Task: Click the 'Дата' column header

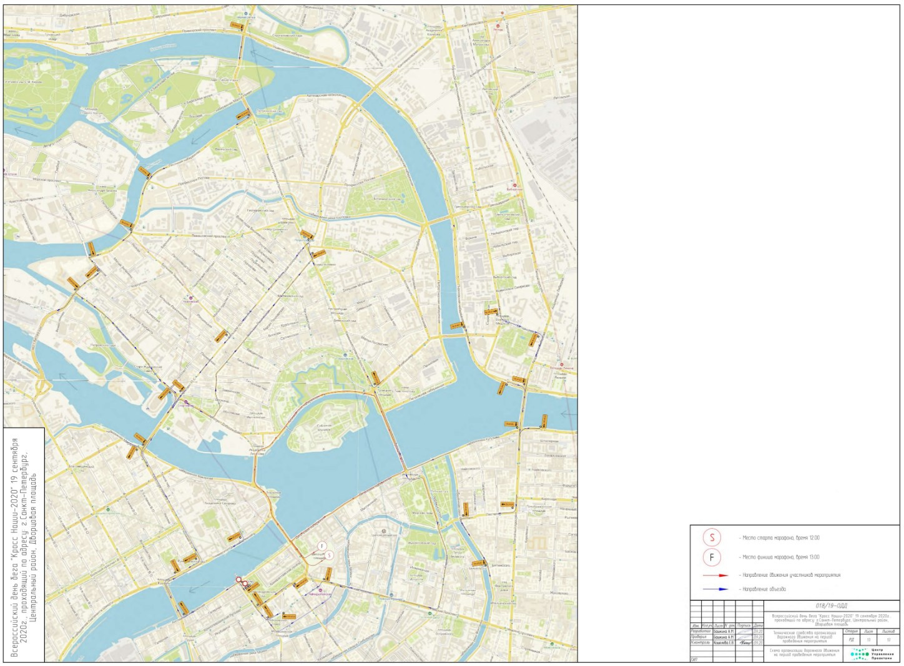Action: pos(758,625)
